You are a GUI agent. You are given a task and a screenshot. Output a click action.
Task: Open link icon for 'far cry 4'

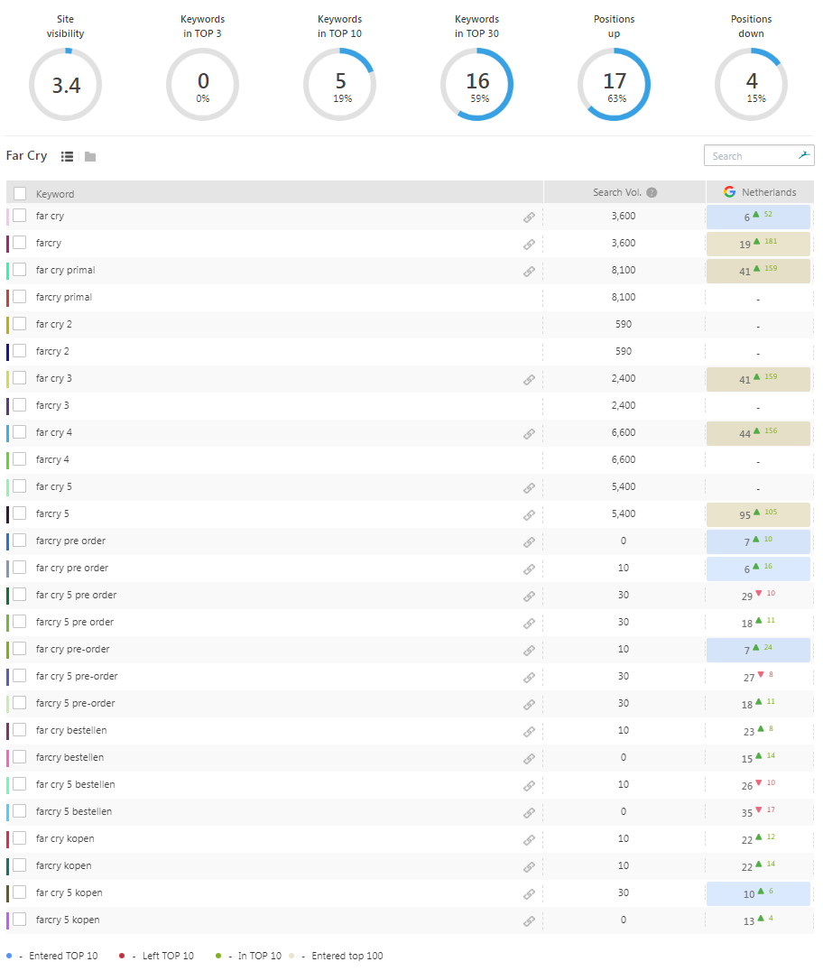coord(529,434)
